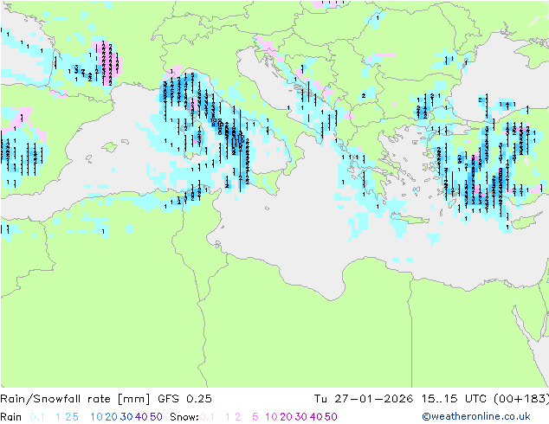Pick the Snow legend 10 value

(x=271, y=417)
